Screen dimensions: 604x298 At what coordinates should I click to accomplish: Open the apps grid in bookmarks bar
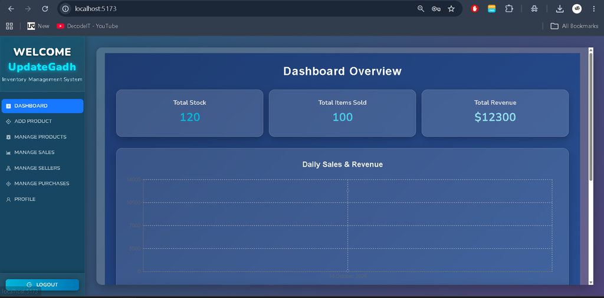point(9,26)
